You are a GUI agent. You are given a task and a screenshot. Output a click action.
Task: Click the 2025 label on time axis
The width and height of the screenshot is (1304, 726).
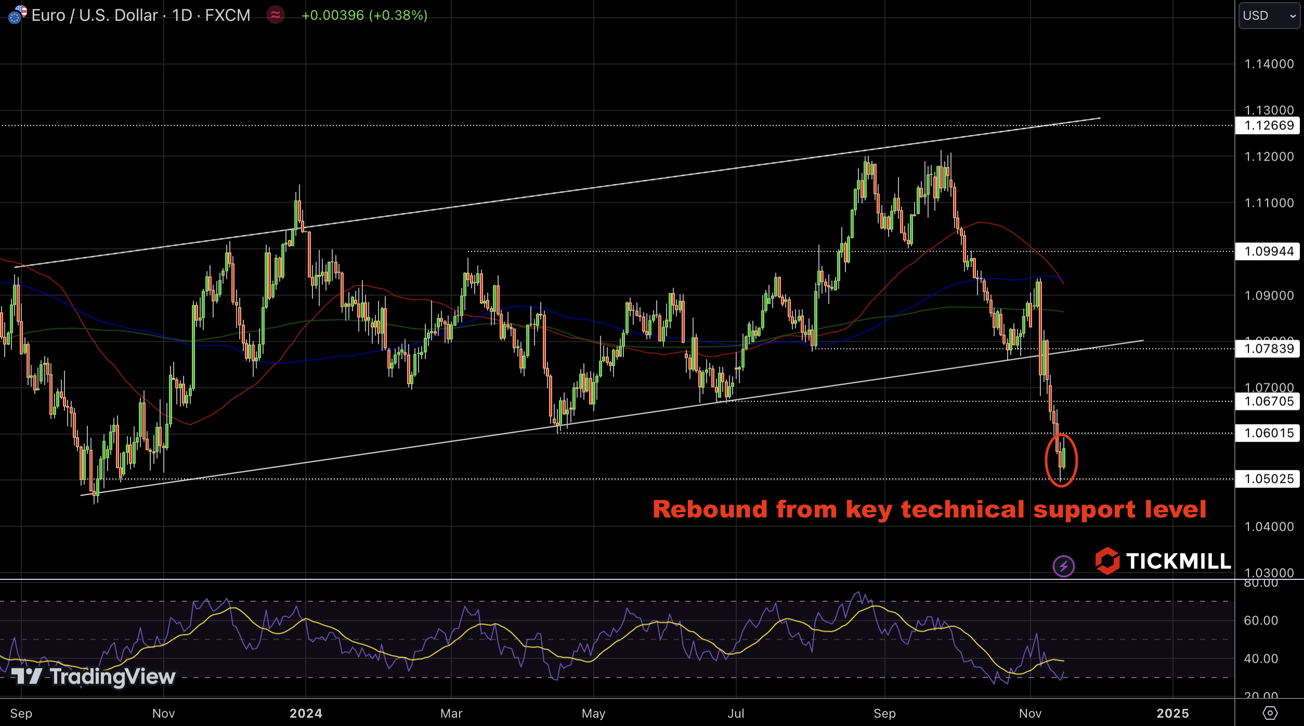(x=1172, y=713)
